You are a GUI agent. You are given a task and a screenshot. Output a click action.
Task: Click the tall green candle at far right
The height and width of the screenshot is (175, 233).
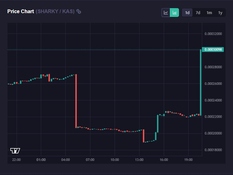201,83
